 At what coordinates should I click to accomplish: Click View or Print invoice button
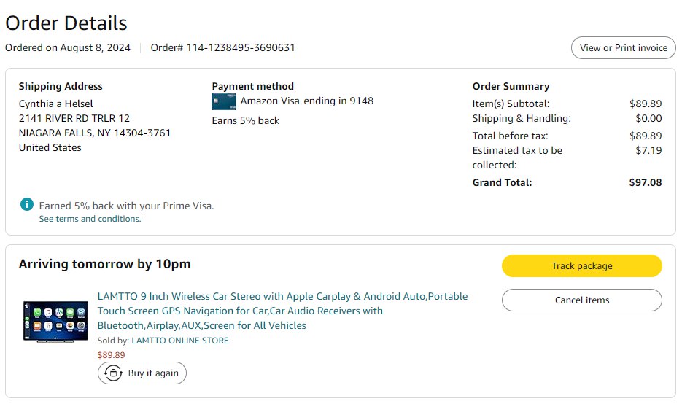(623, 48)
